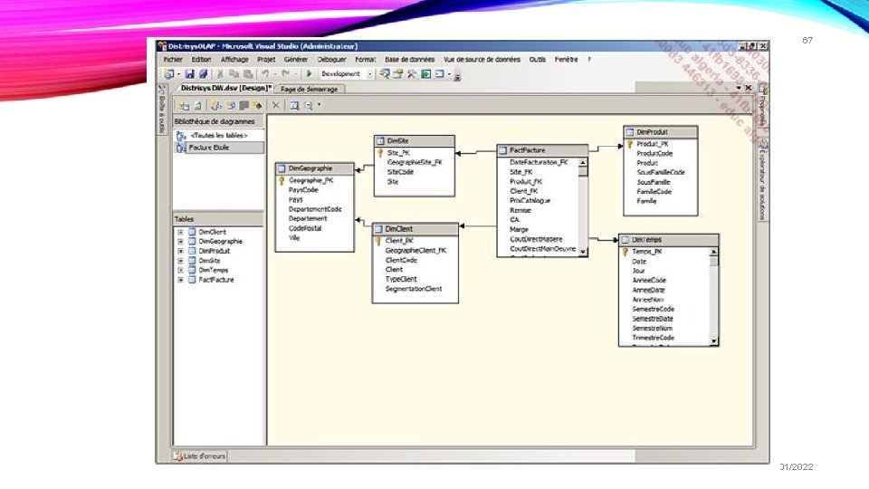The width and height of the screenshot is (869, 489).
Task: Click the Copy toolbar icon
Action: coord(234,73)
